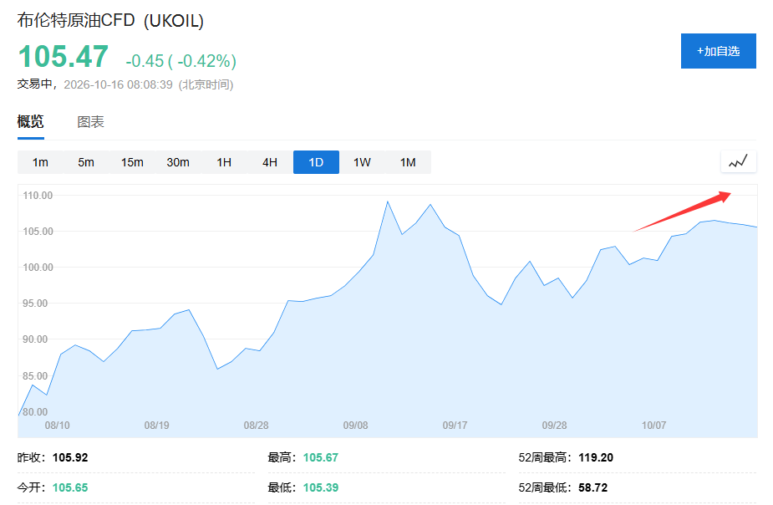Click the 52周最高 value 119.20
The image size is (773, 505).
(x=596, y=457)
